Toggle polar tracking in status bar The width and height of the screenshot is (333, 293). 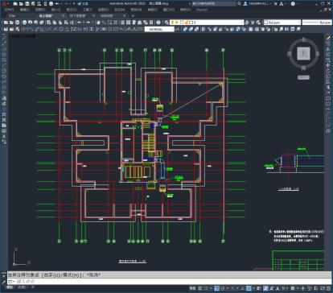coord(223,288)
